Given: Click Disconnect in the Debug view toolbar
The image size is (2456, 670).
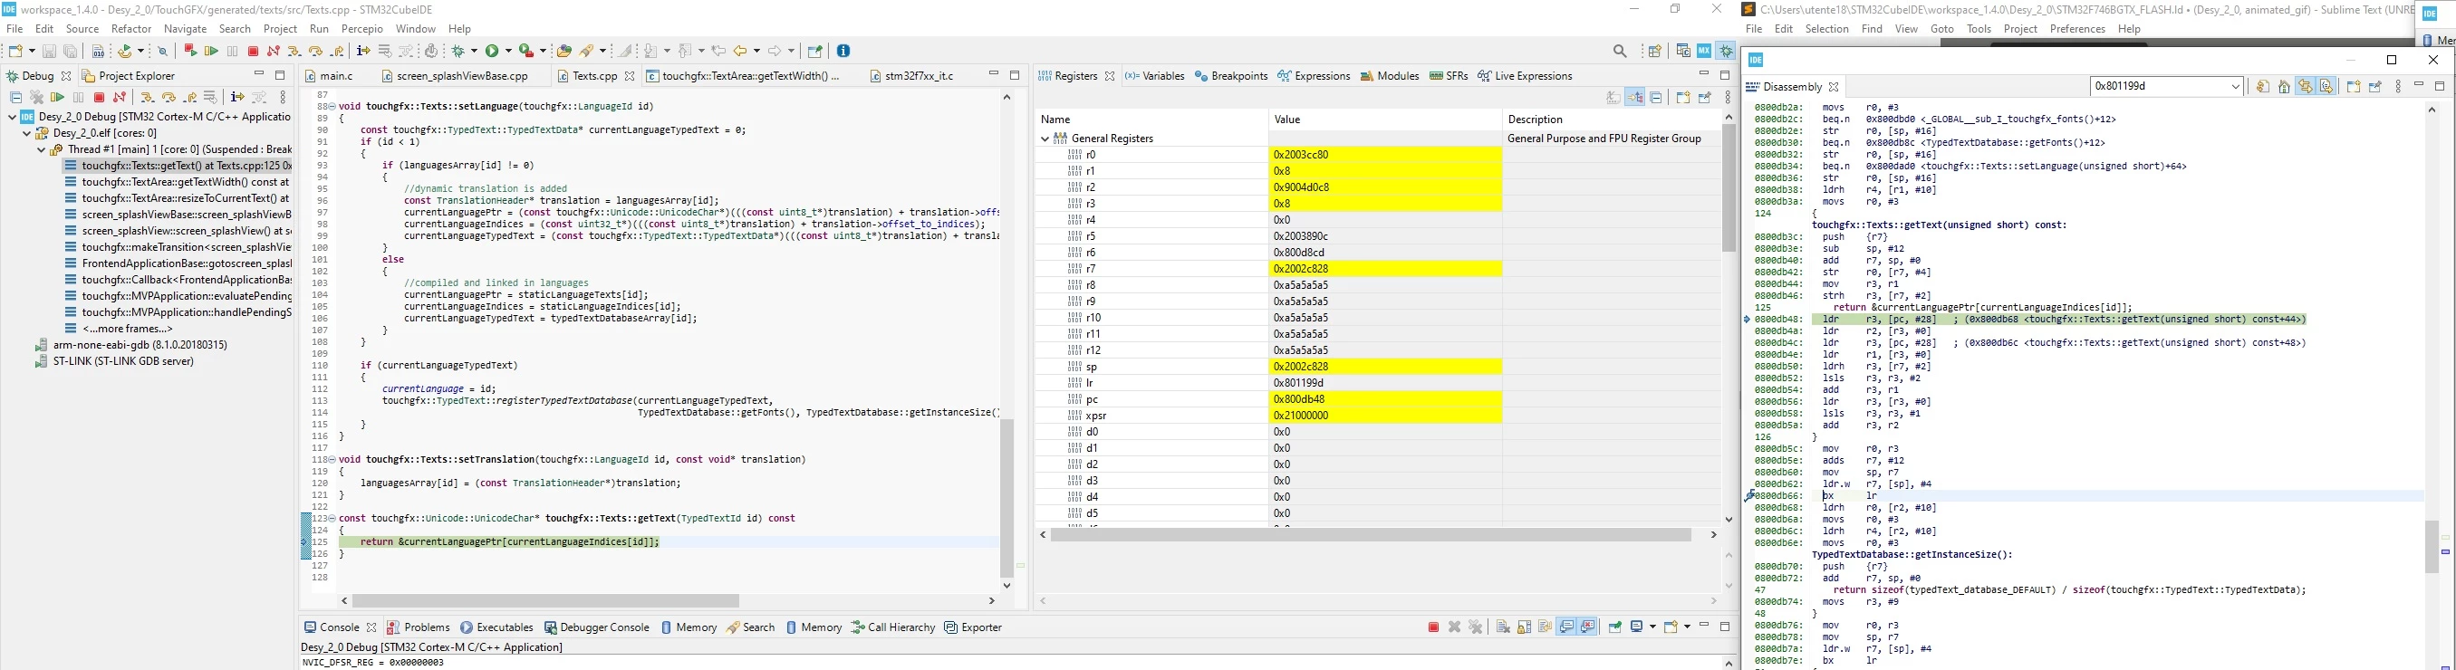Looking at the screenshot, I should pyautogui.click(x=120, y=97).
